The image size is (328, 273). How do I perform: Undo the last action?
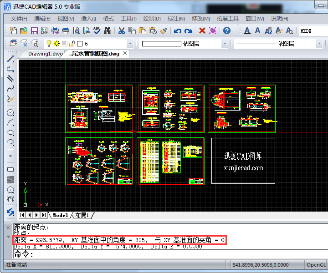click(178, 31)
